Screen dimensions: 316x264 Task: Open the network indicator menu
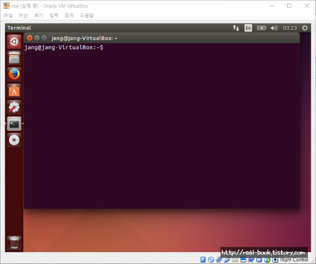(236, 28)
